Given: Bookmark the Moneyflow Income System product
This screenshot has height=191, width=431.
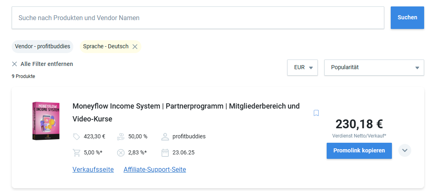Looking at the screenshot, I should pyautogui.click(x=316, y=113).
